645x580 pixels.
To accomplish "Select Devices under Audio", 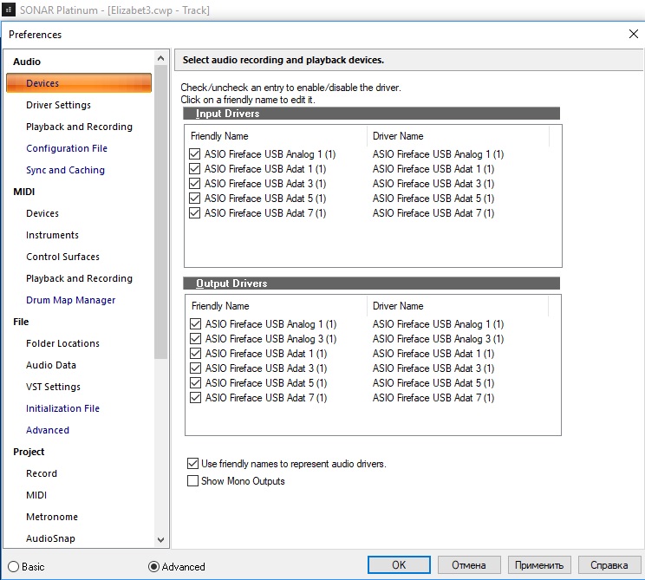I will (x=79, y=83).
